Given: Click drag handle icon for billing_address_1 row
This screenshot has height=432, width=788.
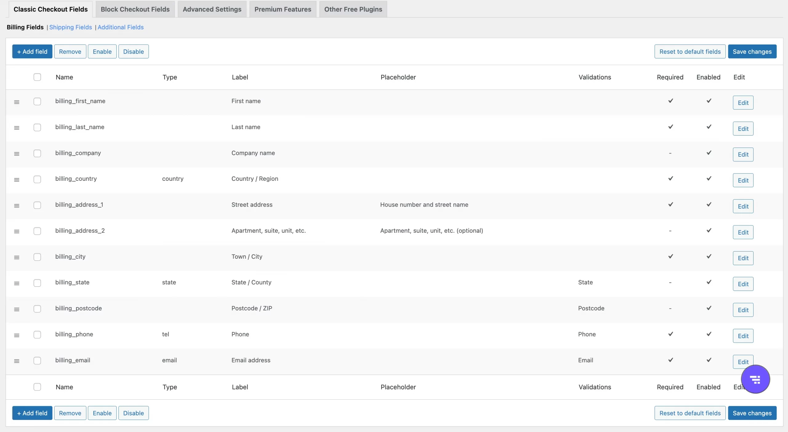Looking at the screenshot, I should tap(17, 205).
